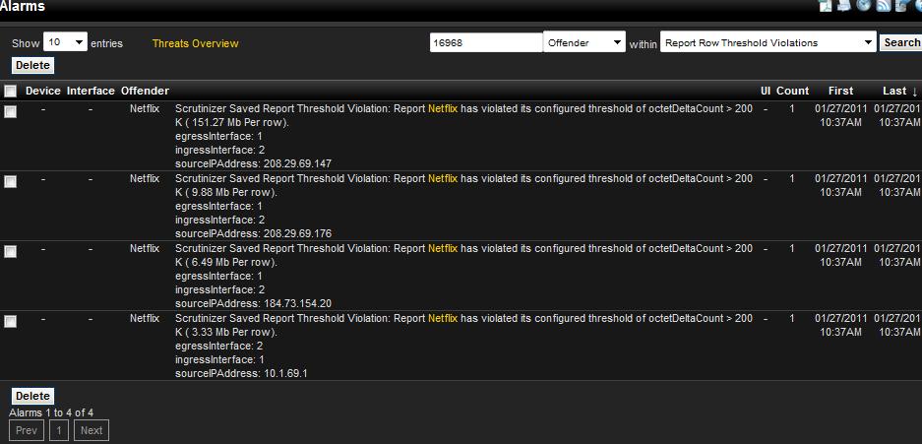
Task: Click the '( 151.27 Mb Per row)' text
Action: pos(237,123)
